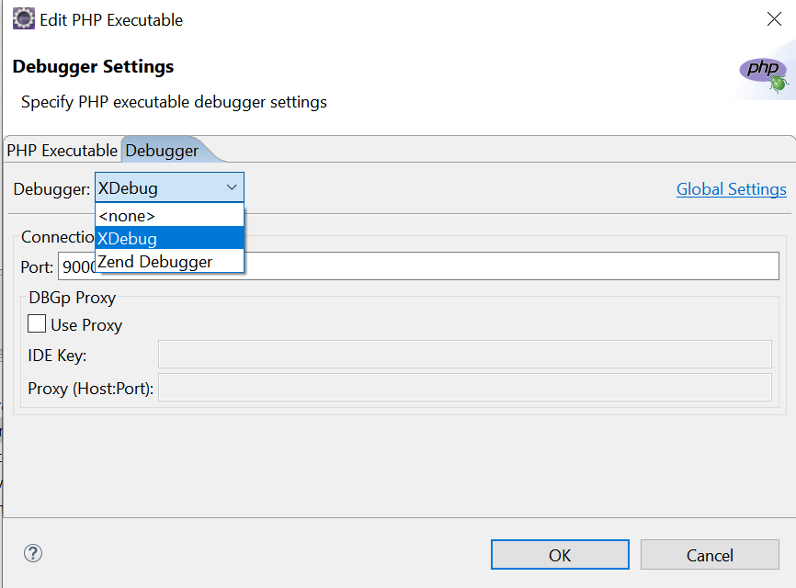796x588 pixels.
Task: Enable the Use Proxy checkbox
Action: pyautogui.click(x=37, y=323)
